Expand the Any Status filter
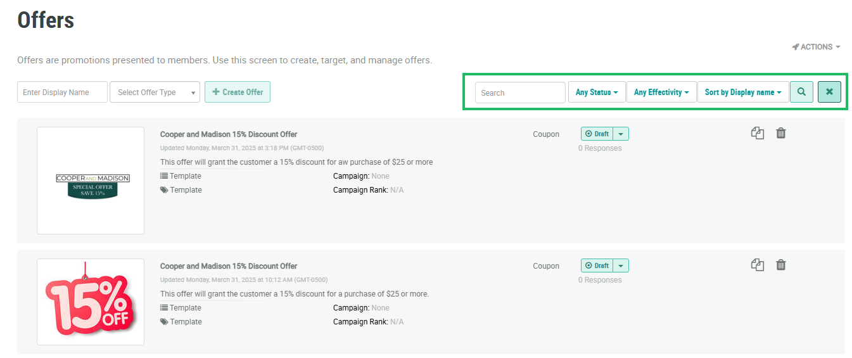The width and height of the screenshot is (852, 358). (x=597, y=93)
